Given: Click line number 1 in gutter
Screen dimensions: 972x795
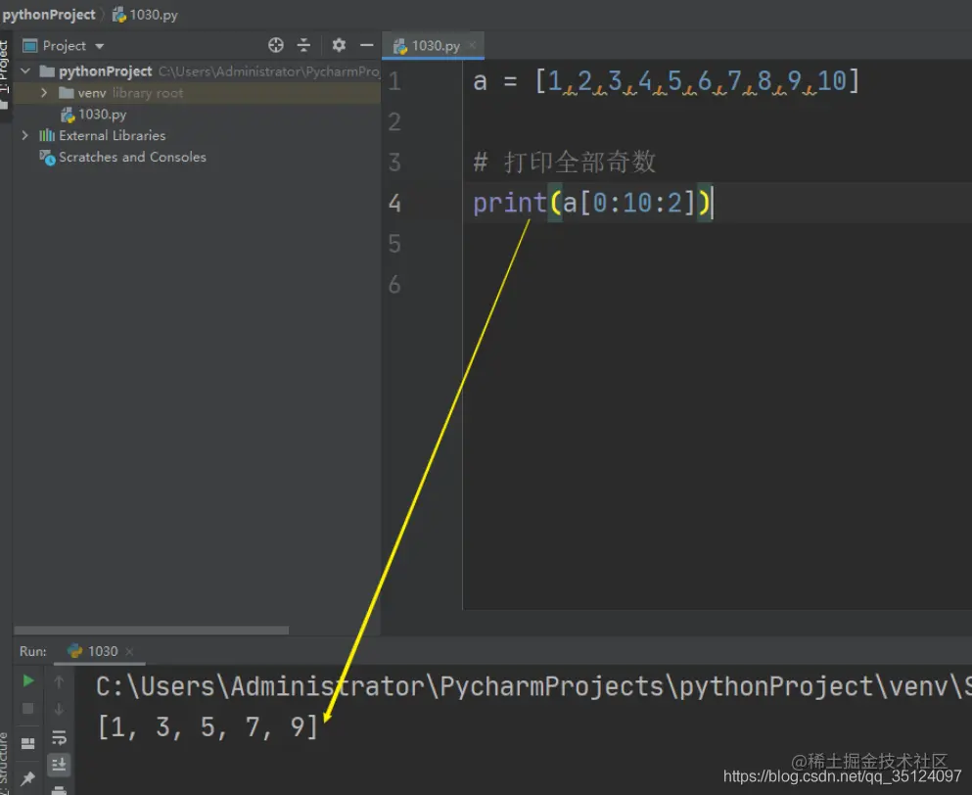Looking at the screenshot, I should click(394, 81).
